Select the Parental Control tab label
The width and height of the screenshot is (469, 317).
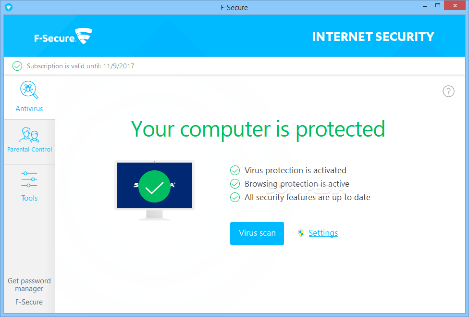click(30, 150)
